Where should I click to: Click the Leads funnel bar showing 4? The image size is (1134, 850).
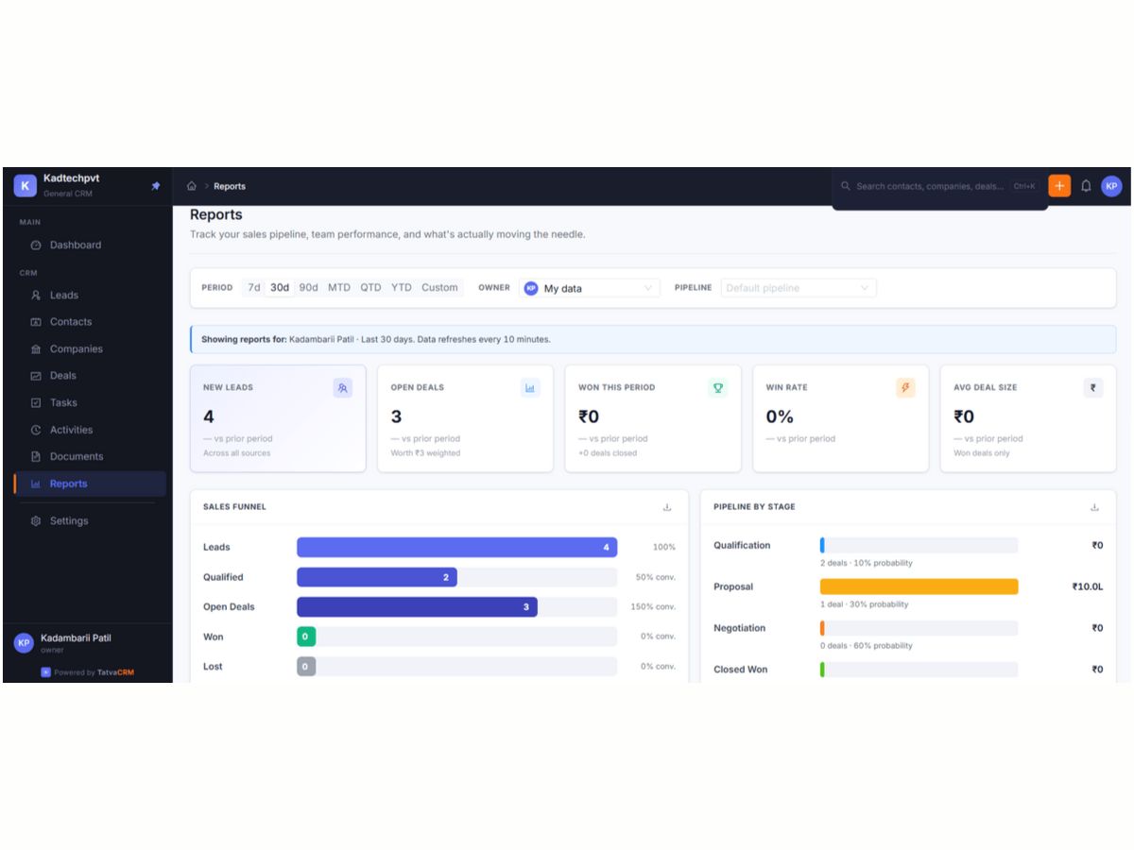[x=456, y=547]
